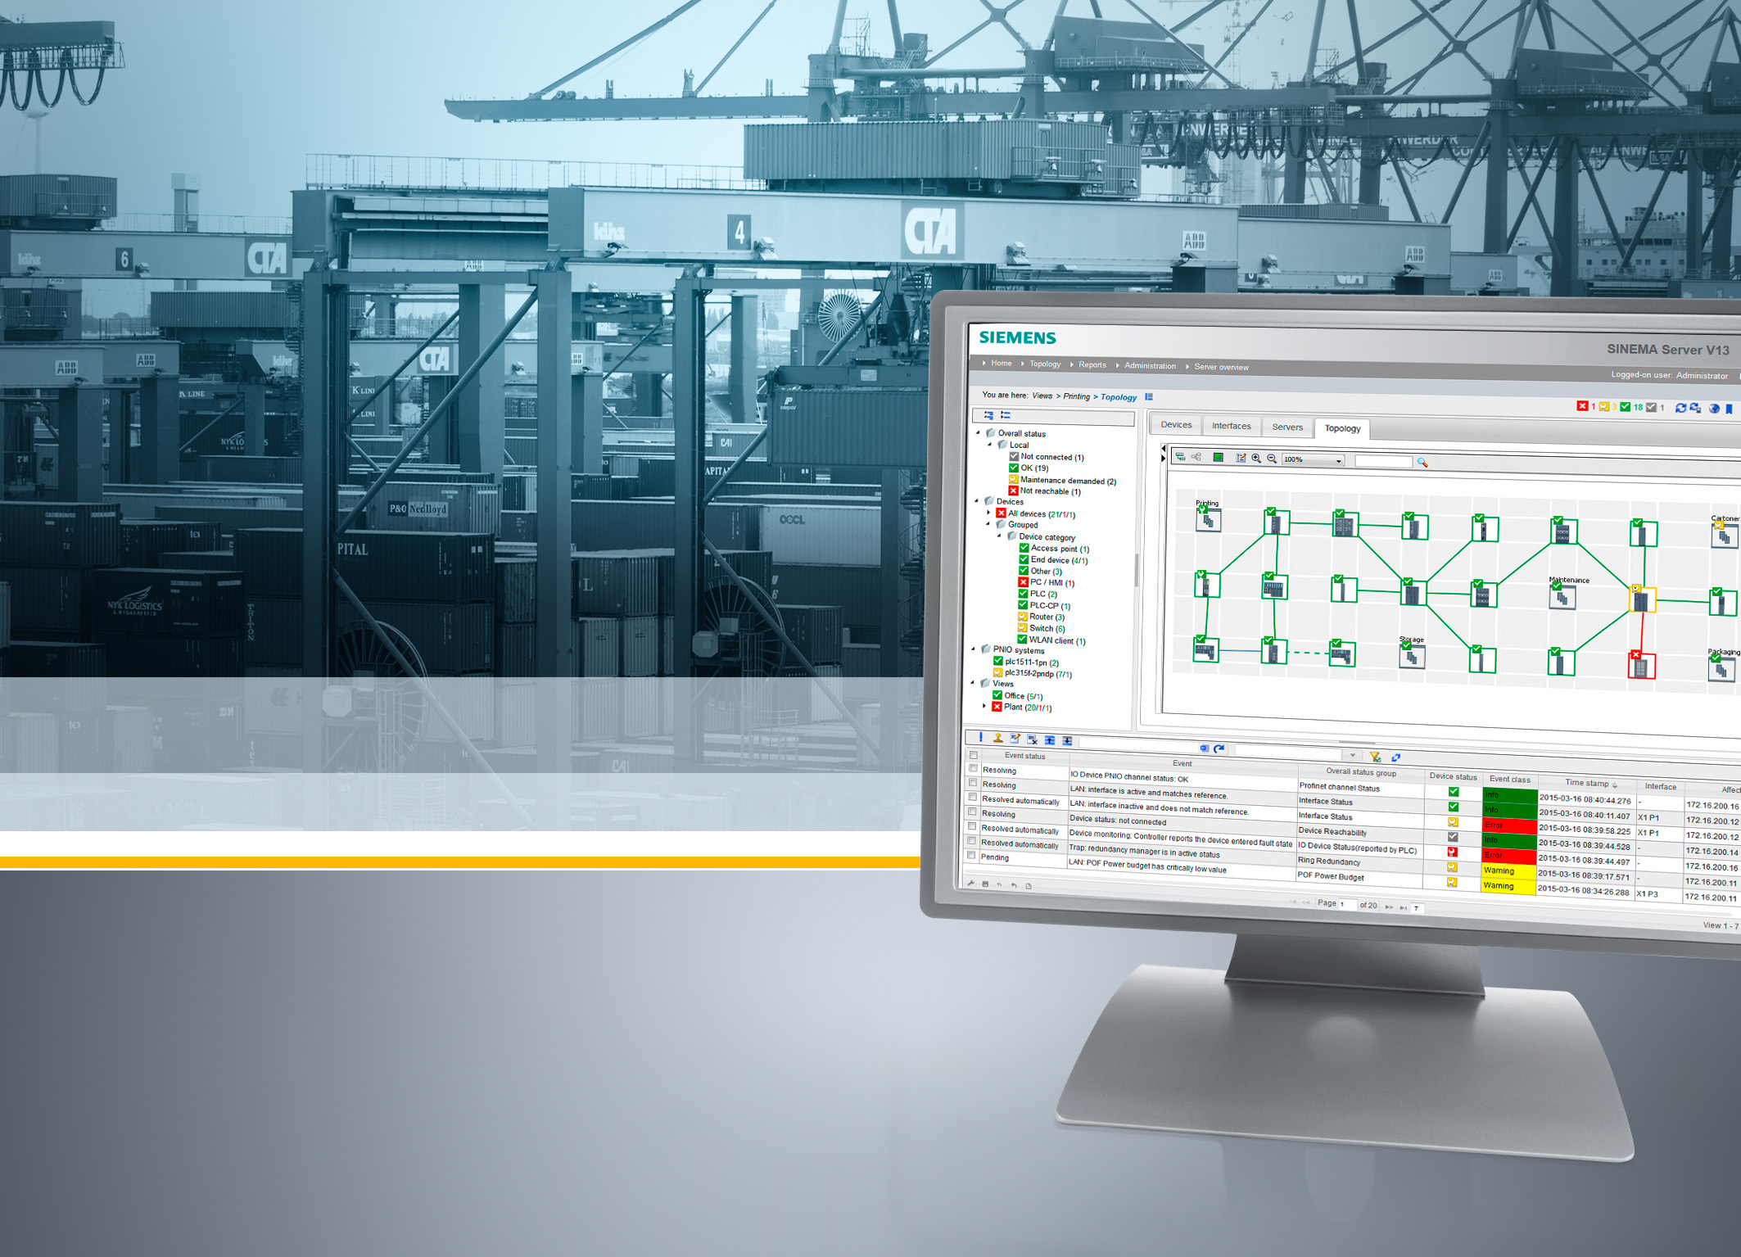Check the Pending event row checkbox
Screen dimensions: 1741x1257
[x=972, y=856]
